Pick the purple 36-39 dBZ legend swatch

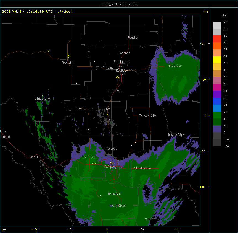tap(217, 94)
